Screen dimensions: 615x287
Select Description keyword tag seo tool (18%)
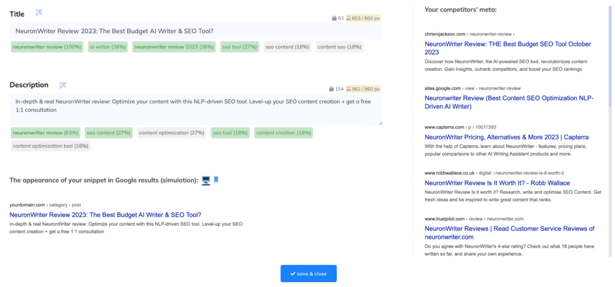point(230,133)
